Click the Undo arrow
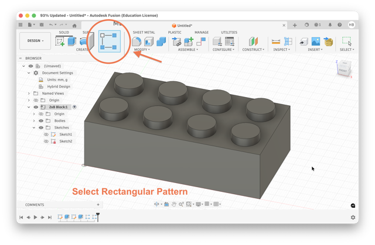This screenshot has width=375, height=245. [x=51, y=25]
